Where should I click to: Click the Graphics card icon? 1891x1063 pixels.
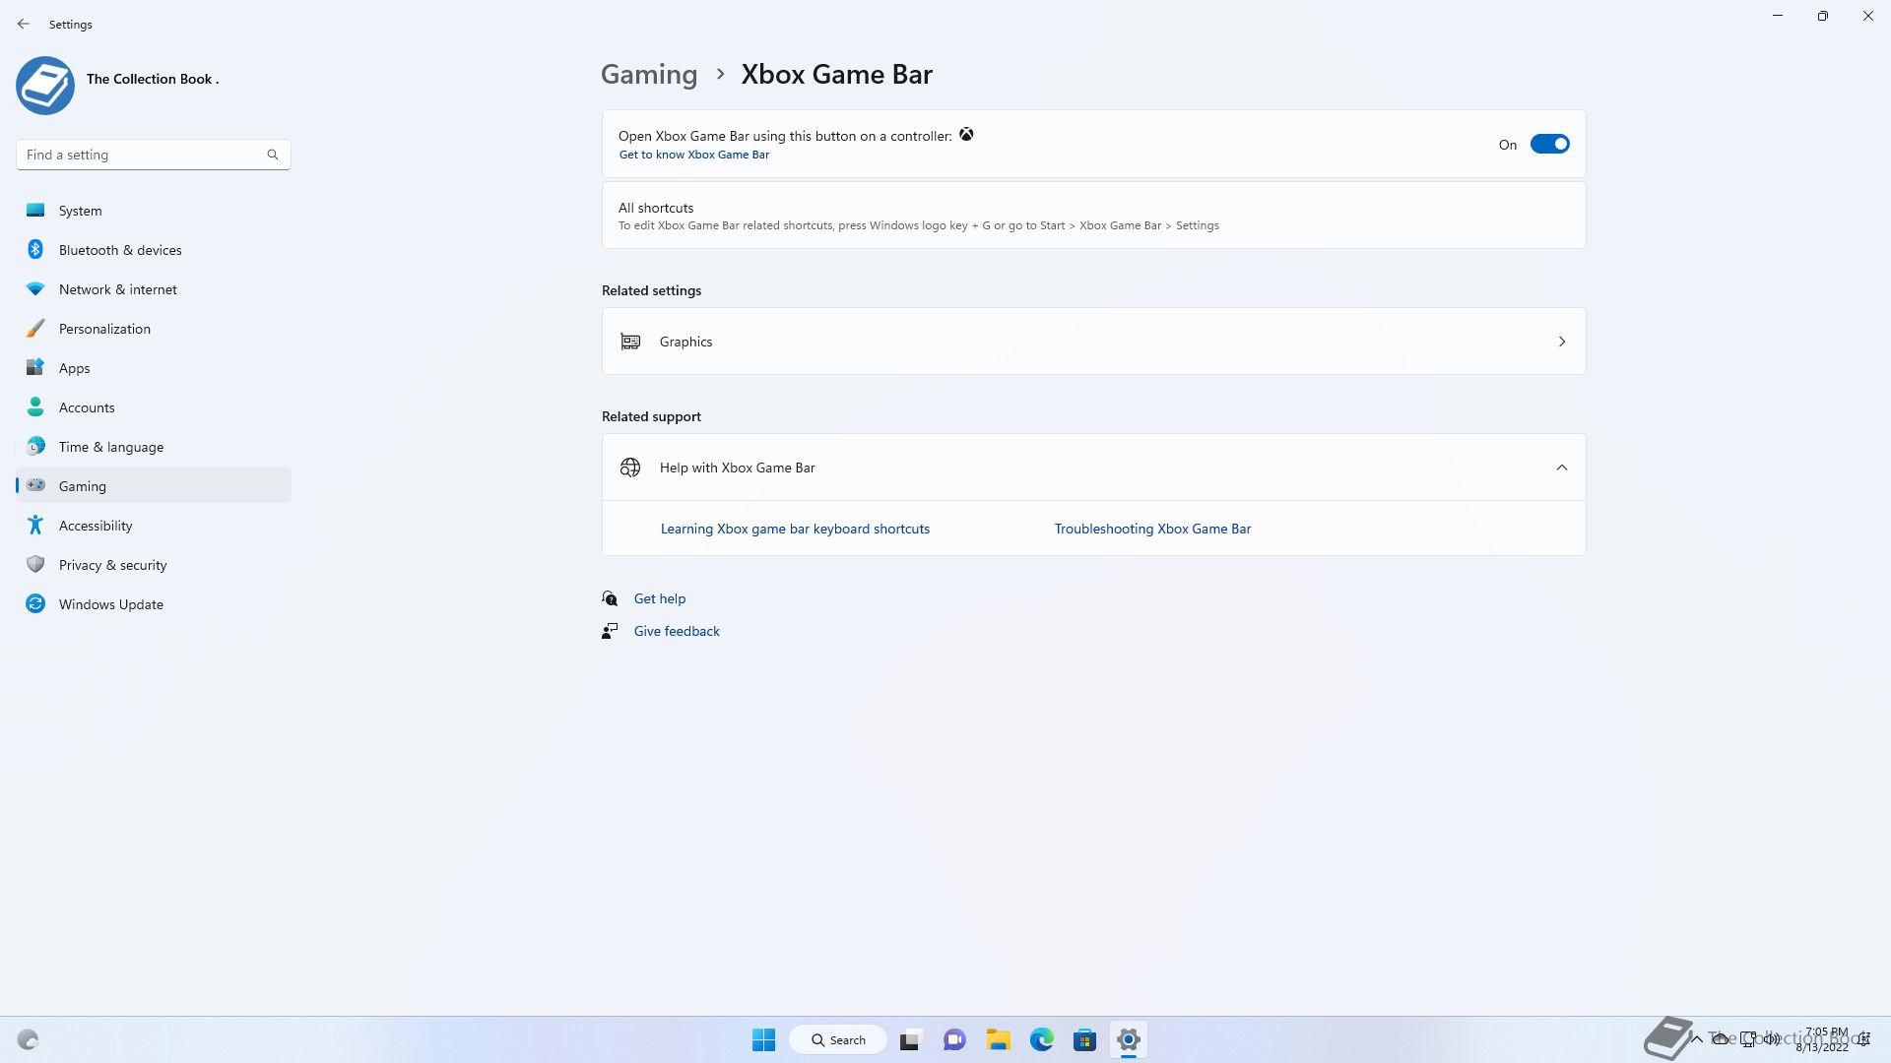point(630,342)
